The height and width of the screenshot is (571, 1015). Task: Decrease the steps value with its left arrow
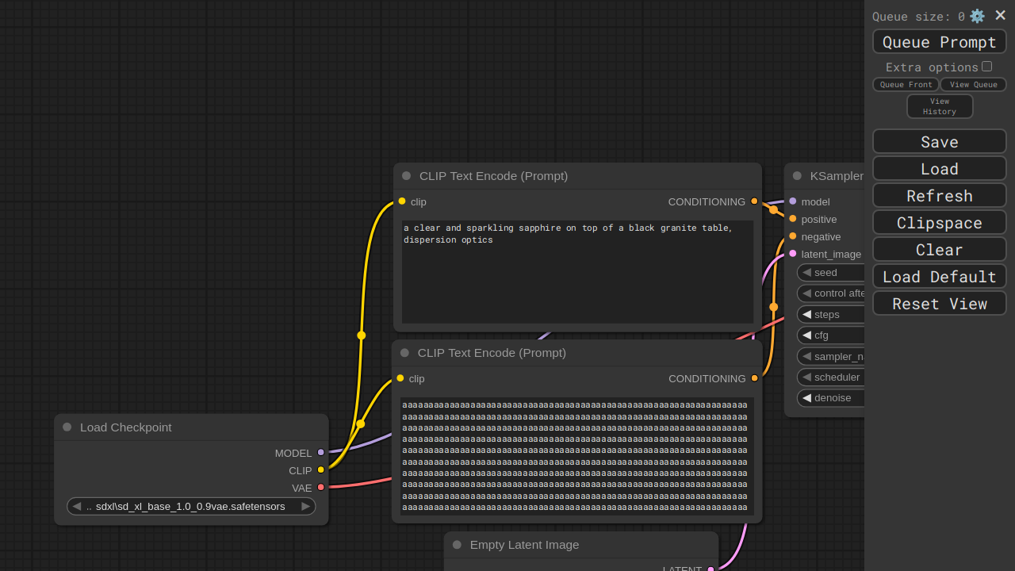806,315
